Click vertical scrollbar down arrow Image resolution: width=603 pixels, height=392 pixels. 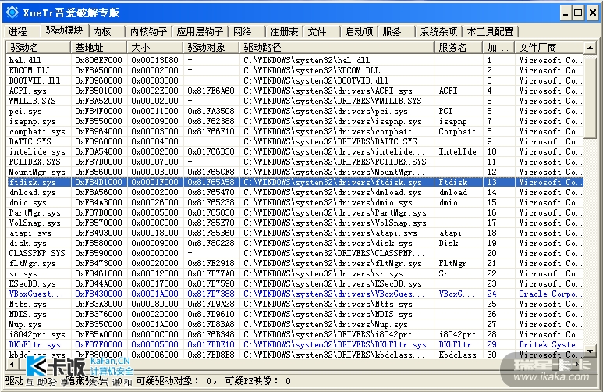[591, 351]
